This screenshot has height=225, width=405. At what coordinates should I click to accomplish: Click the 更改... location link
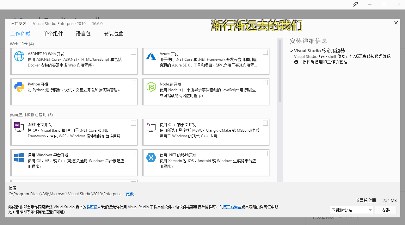[x=131, y=194]
